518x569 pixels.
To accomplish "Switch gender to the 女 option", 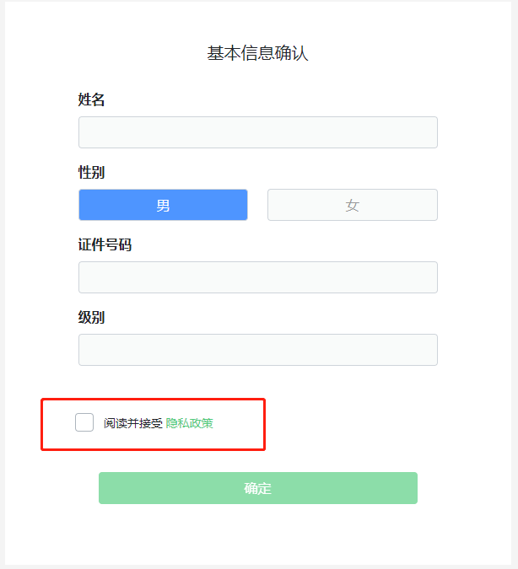I will [352, 205].
